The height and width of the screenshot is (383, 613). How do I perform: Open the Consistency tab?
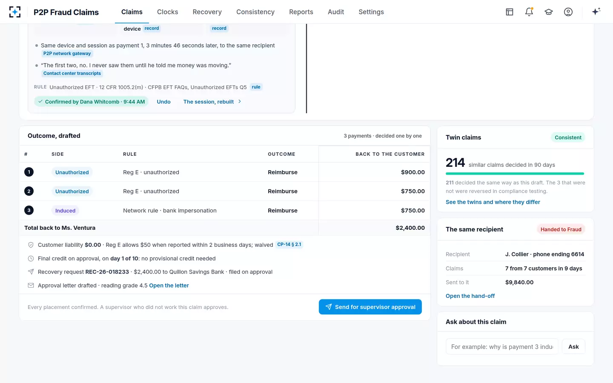255,12
